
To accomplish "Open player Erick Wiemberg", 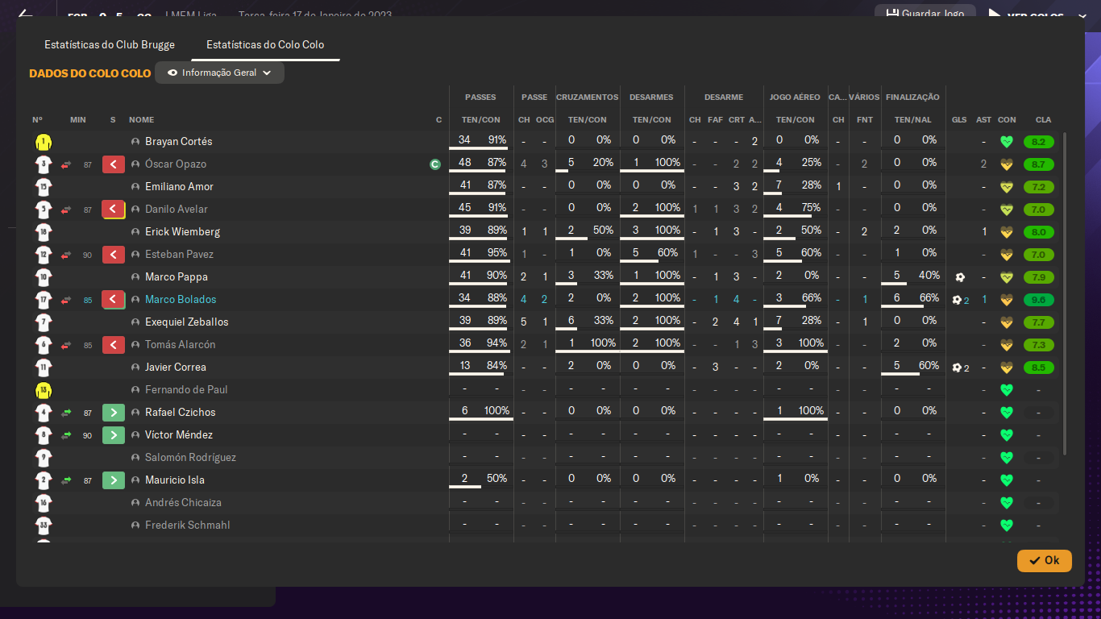I will 182,232.
